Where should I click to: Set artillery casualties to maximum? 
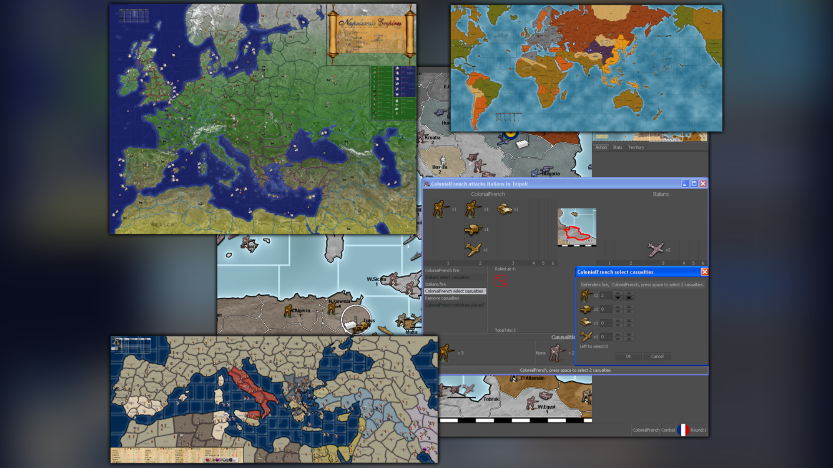(629, 307)
